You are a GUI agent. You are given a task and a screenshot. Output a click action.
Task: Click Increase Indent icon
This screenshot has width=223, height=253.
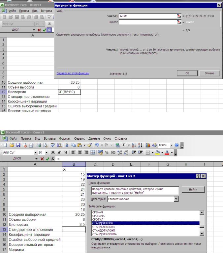coord(140,152)
